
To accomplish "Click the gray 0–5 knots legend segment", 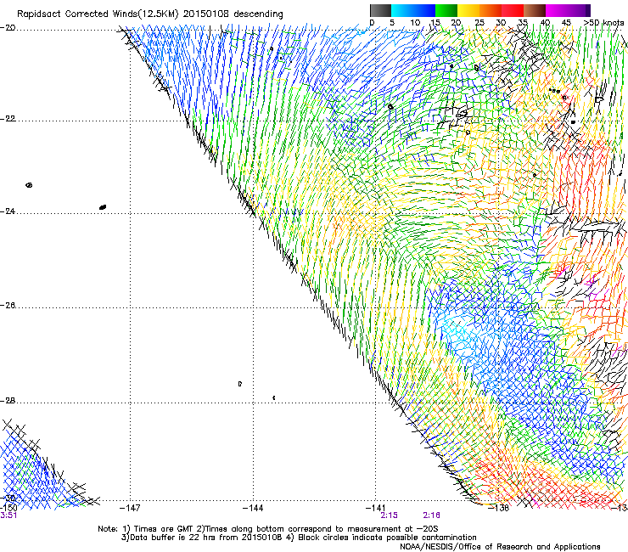I will (x=381, y=10).
